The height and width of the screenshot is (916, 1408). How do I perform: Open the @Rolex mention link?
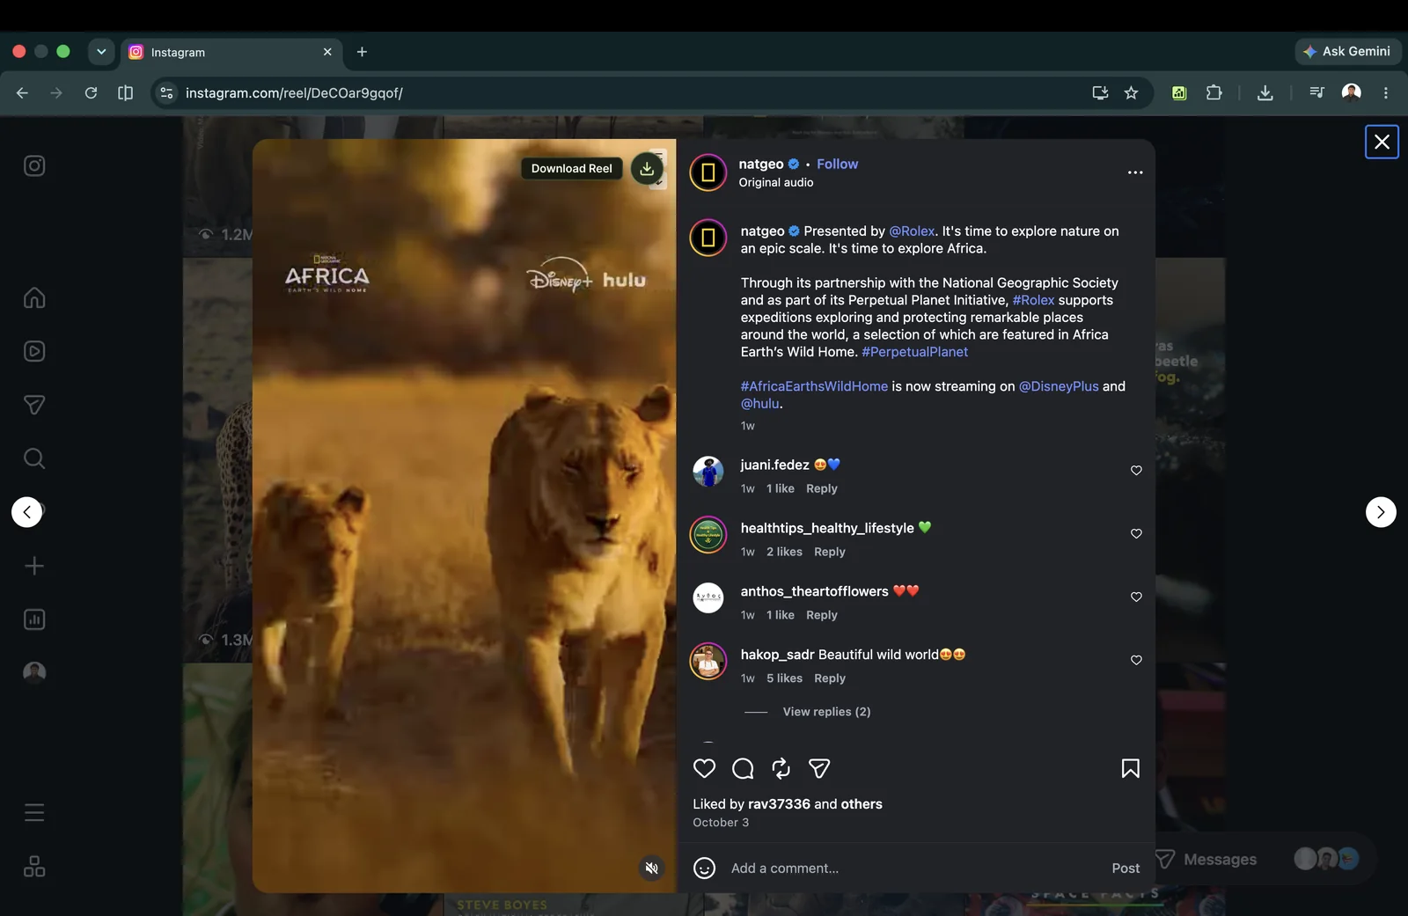(x=912, y=231)
